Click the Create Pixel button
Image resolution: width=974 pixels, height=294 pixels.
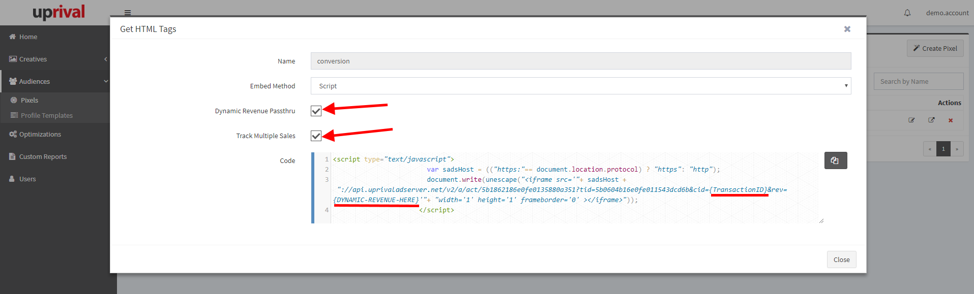pos(935,48)
